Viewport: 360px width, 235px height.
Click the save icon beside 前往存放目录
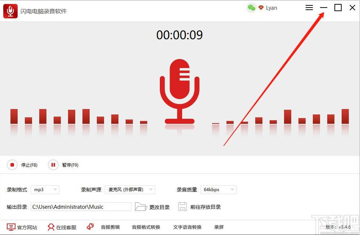coord(181,206)
